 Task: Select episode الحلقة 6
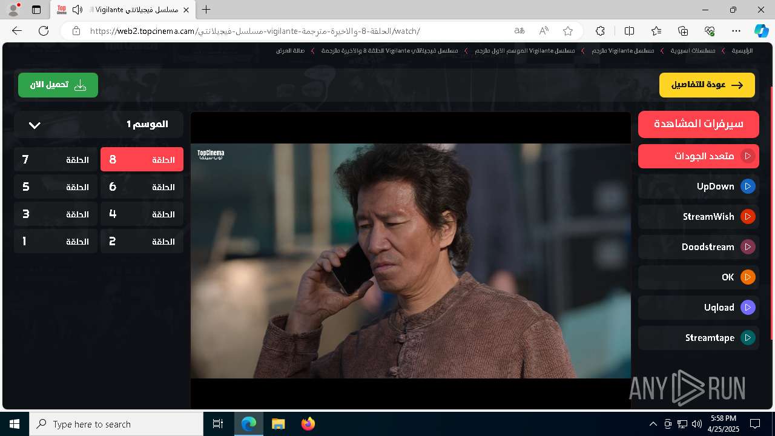click(142, 187)
